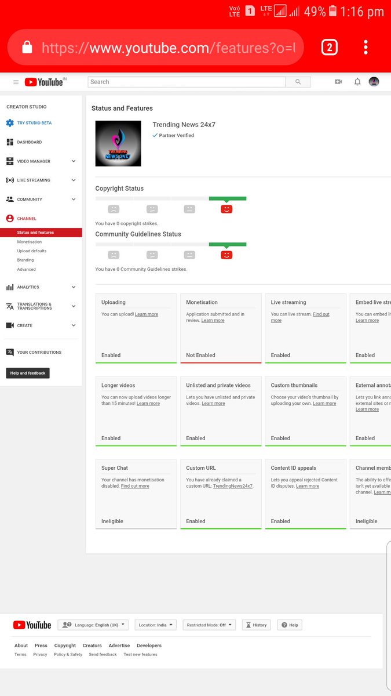Click the Advertise footer link
The image size is (391, 696).
click(119, 646)
